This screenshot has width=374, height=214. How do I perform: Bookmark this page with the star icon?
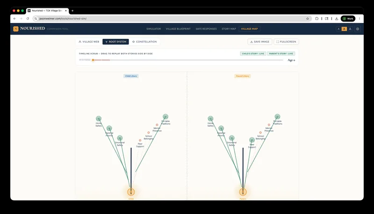pos(308,19)
